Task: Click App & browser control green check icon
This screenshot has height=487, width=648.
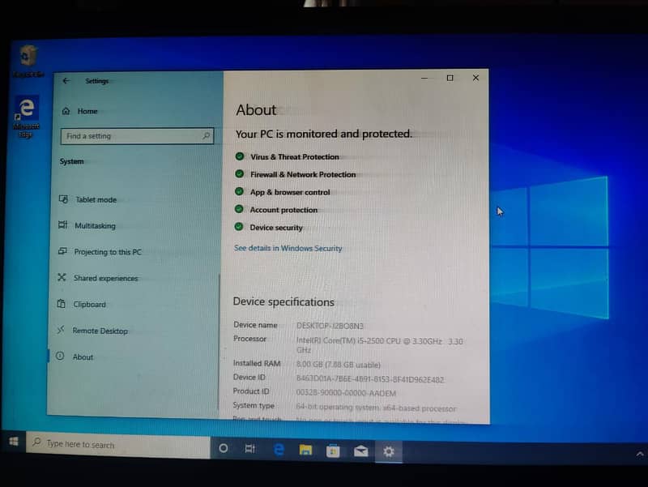Action: coord(239,191)
